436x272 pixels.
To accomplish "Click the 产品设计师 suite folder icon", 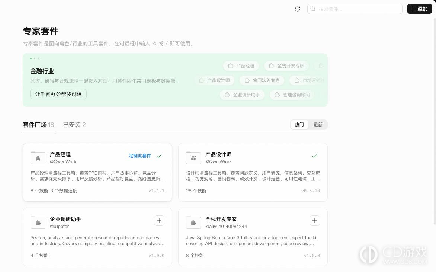I will (193, 158).
